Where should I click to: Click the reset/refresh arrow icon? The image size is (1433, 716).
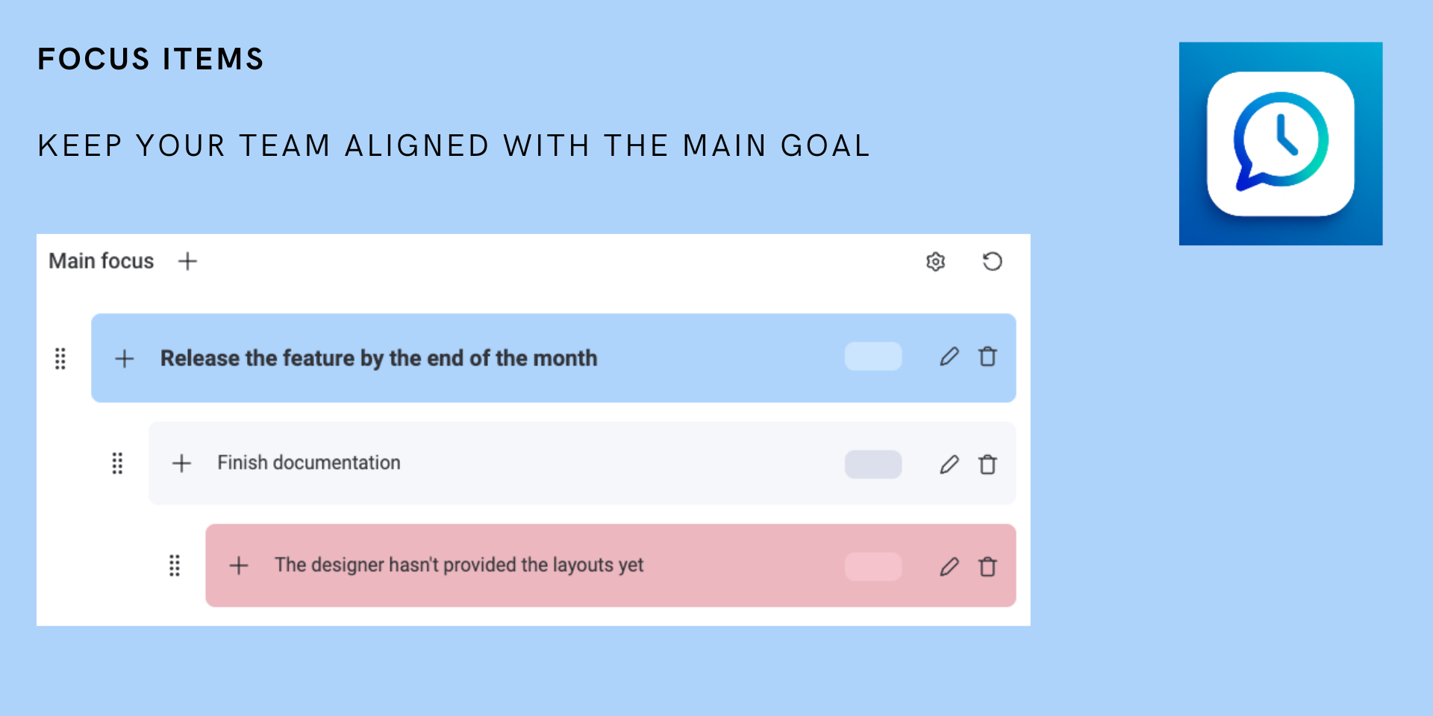[x=992, y=262]
